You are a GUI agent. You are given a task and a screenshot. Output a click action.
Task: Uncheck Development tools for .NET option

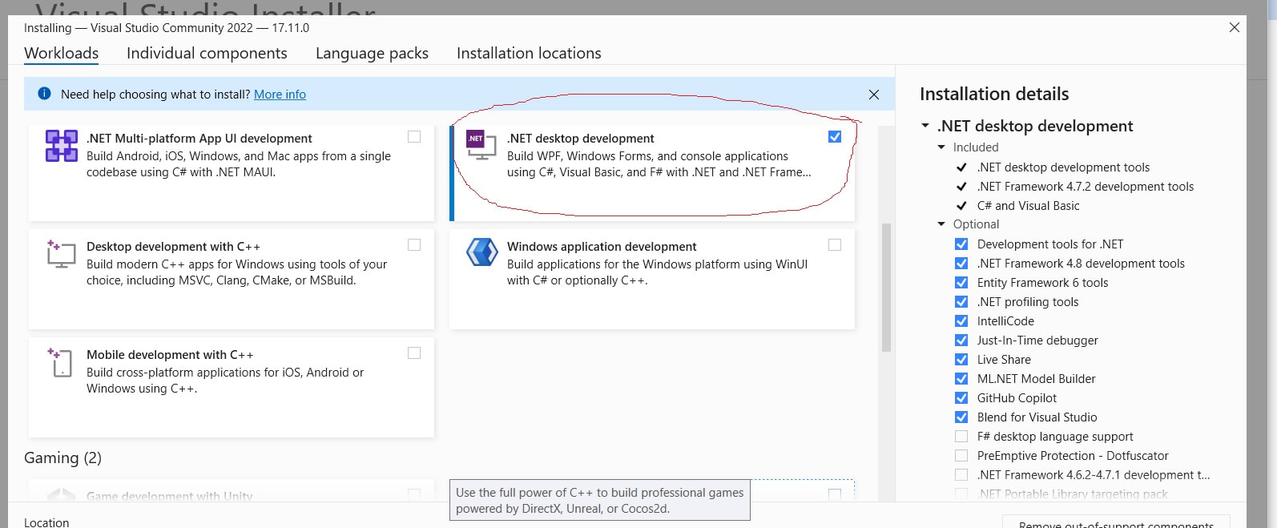click(961, 244)
